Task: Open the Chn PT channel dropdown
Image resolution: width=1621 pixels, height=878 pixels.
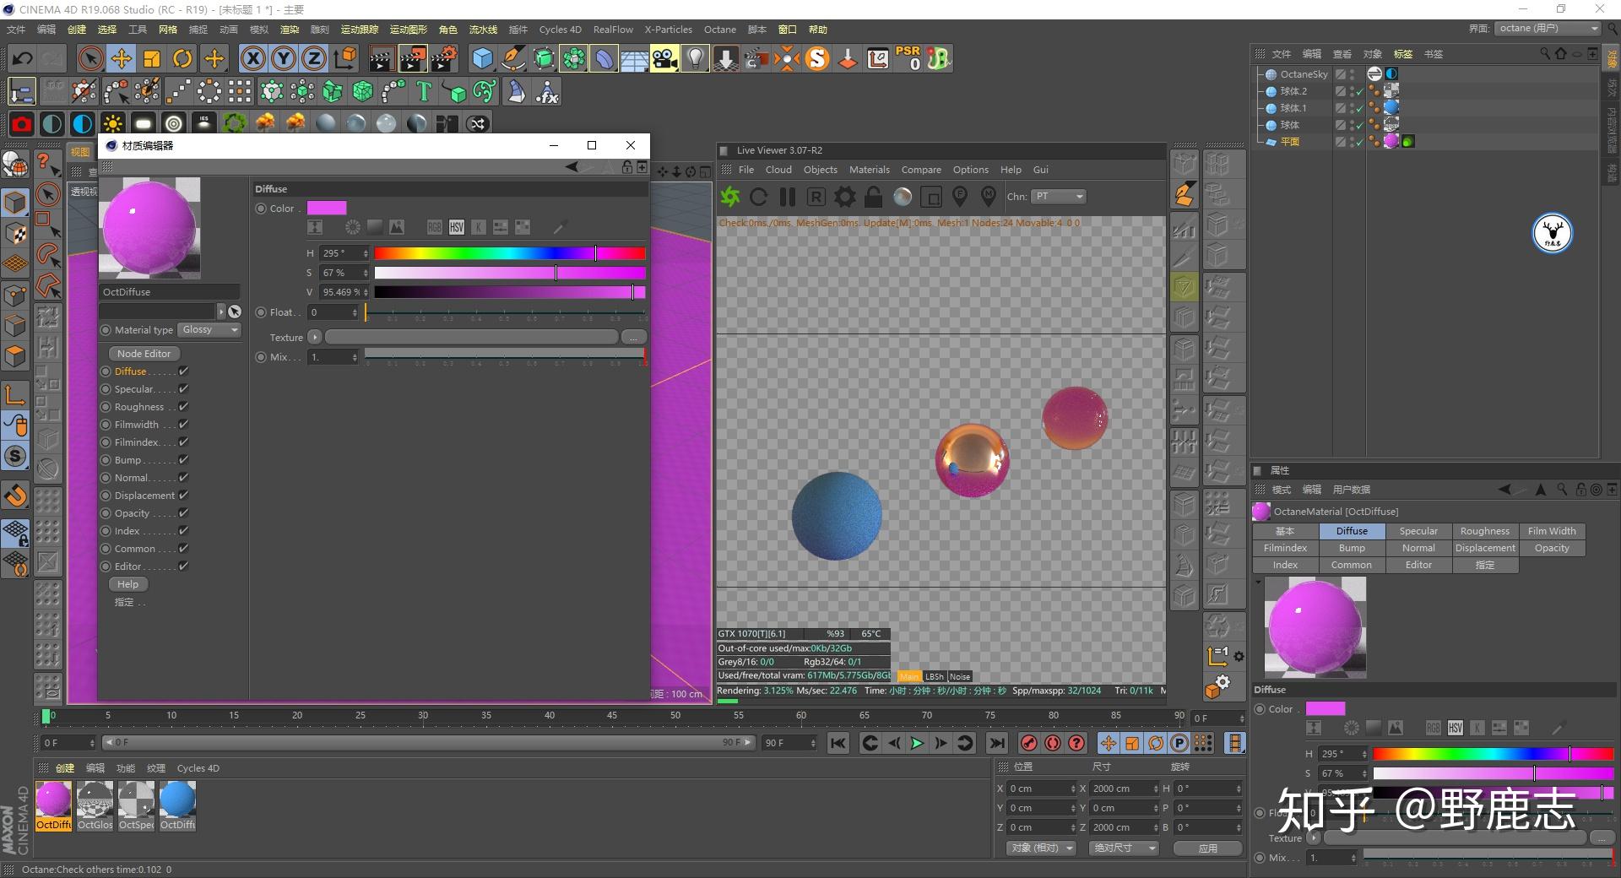Action: (1059, 197)
